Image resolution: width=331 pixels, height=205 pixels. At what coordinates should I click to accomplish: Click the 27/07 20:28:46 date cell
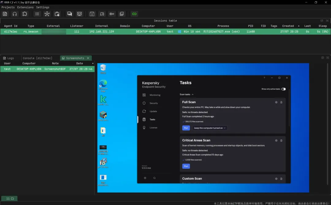pos(81,69)
